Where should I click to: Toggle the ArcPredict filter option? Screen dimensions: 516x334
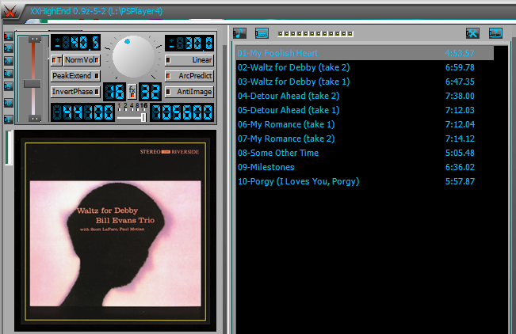pos(189,76)
